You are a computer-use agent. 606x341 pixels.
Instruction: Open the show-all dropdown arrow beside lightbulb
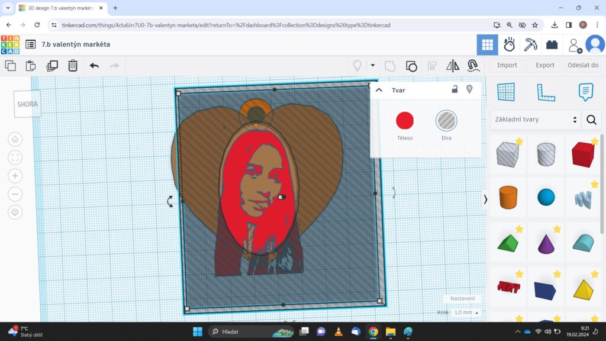[372, 66]
